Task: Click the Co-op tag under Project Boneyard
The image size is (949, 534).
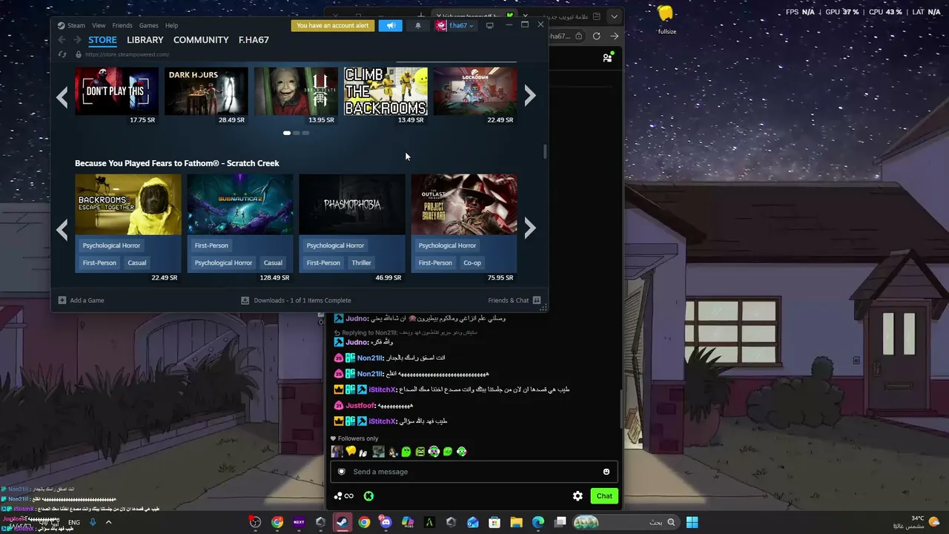Action: (x=472, y=263)
